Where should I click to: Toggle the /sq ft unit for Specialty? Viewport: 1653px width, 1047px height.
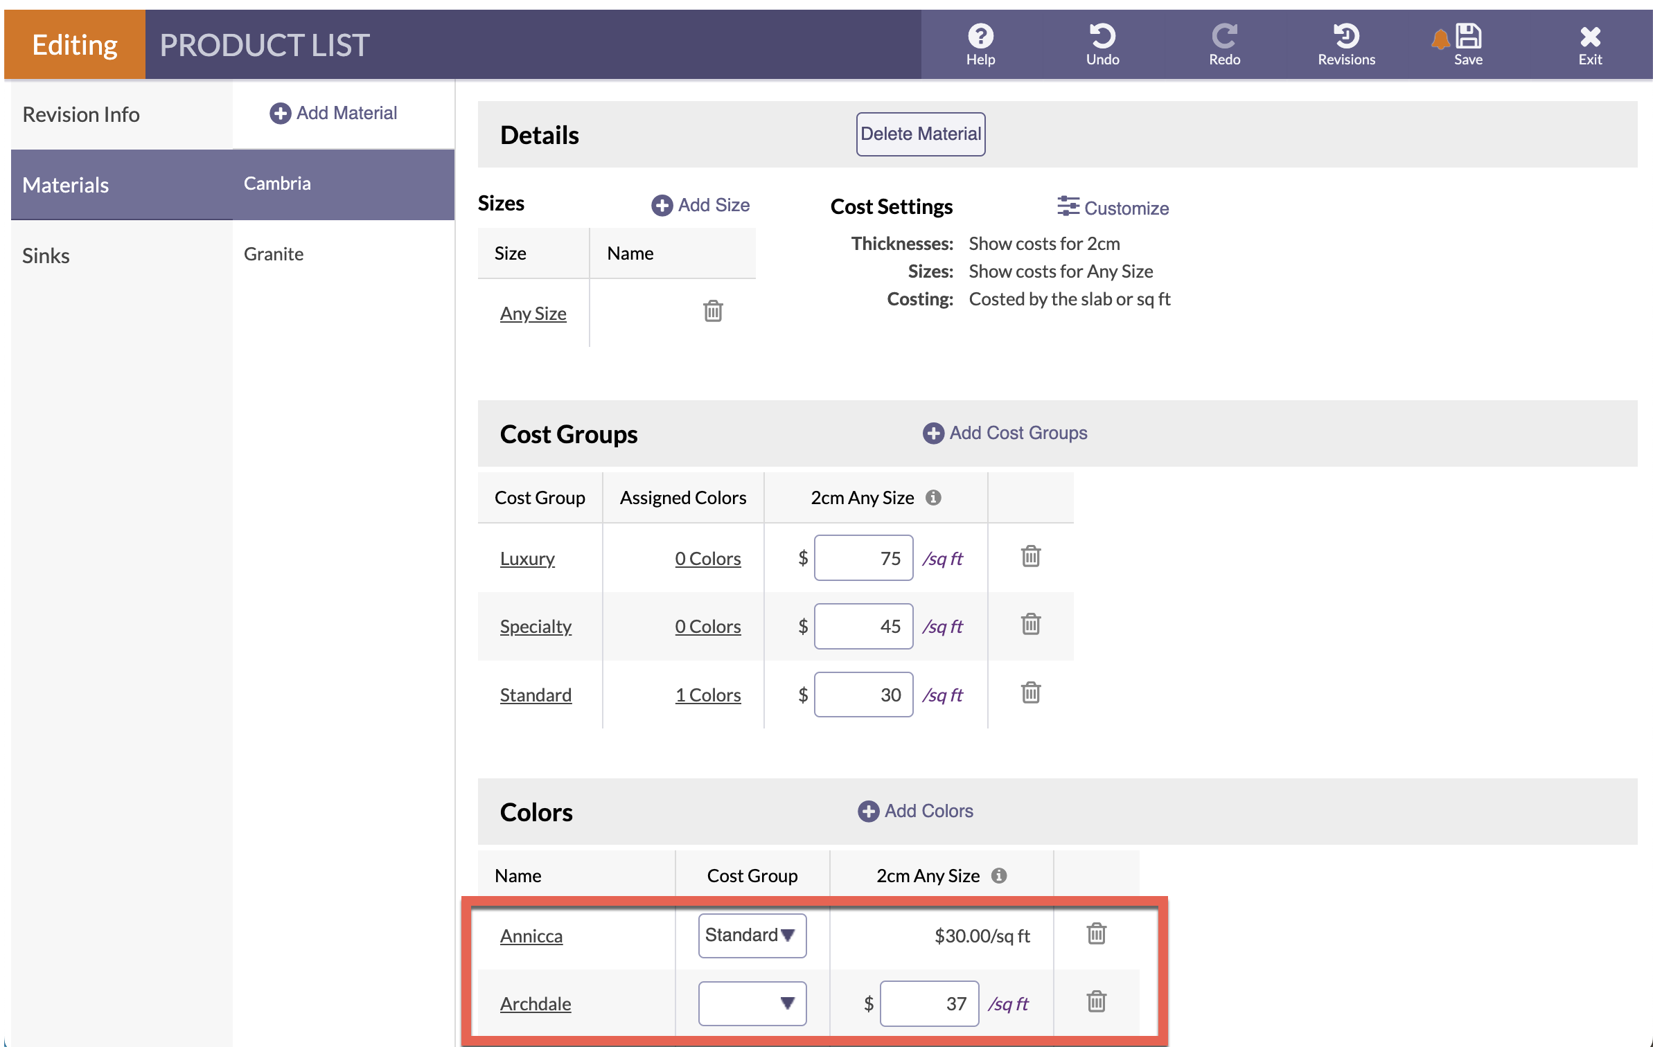942,627
